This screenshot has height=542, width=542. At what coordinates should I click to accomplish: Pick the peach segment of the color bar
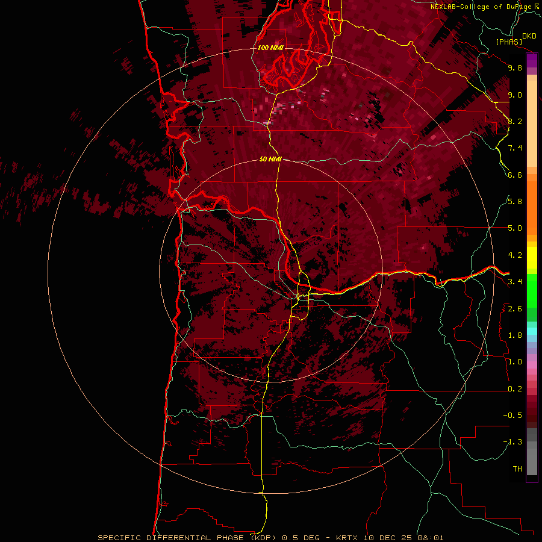click(532, 123)
